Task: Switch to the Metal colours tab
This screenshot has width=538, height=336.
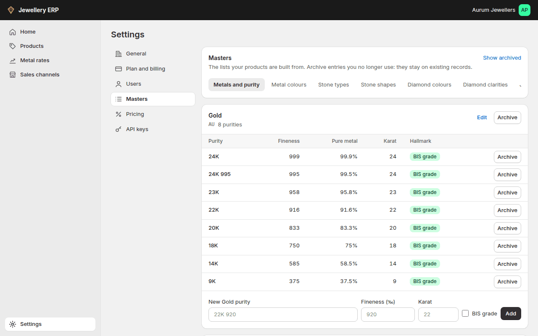Action: tap(289, 85)
